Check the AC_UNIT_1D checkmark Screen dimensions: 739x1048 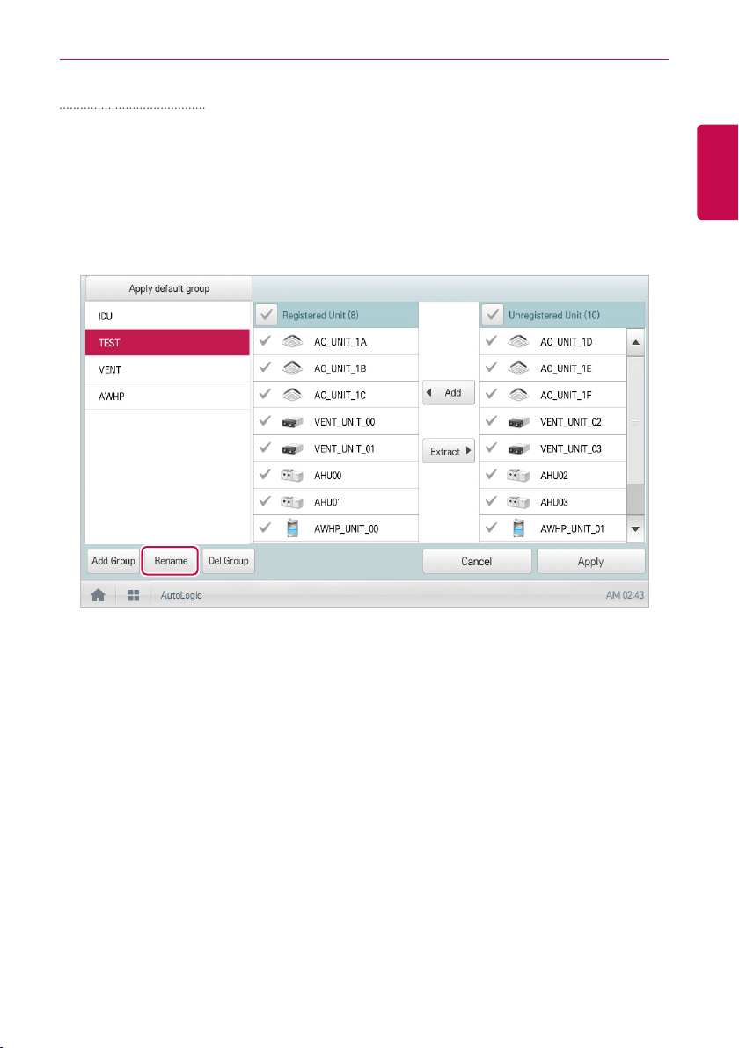(x=492, y=341)
